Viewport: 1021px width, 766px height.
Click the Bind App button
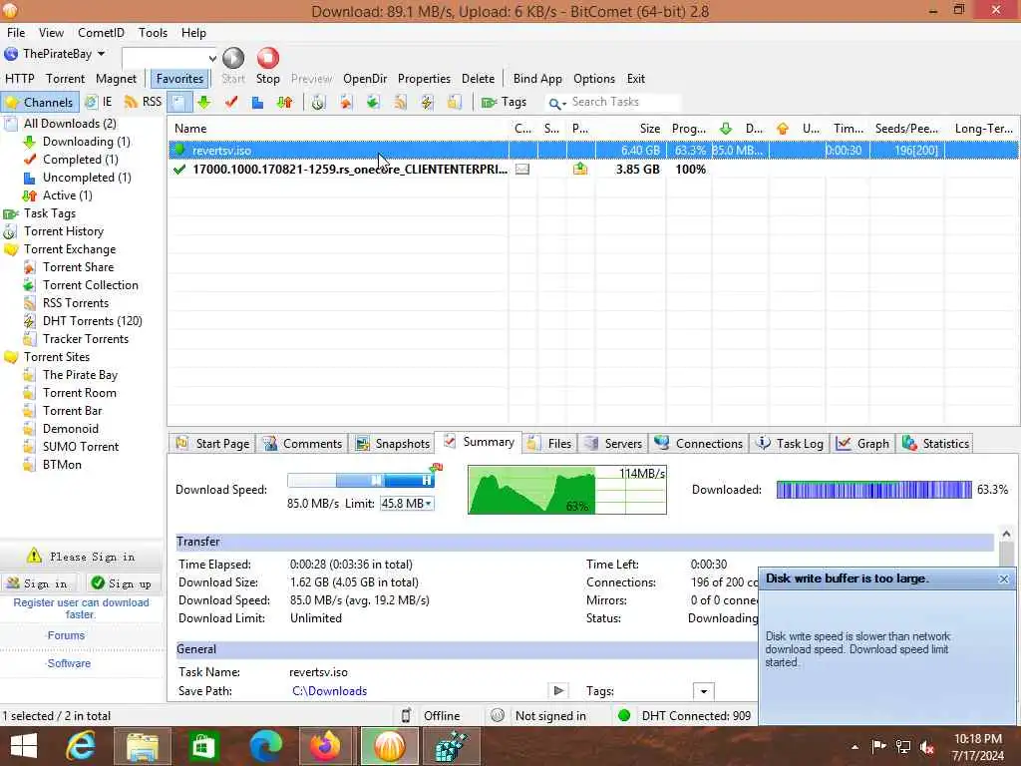coord(537,79)
